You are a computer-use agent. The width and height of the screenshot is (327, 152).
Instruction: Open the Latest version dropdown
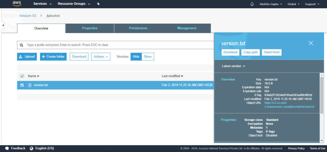click(233, 66)
